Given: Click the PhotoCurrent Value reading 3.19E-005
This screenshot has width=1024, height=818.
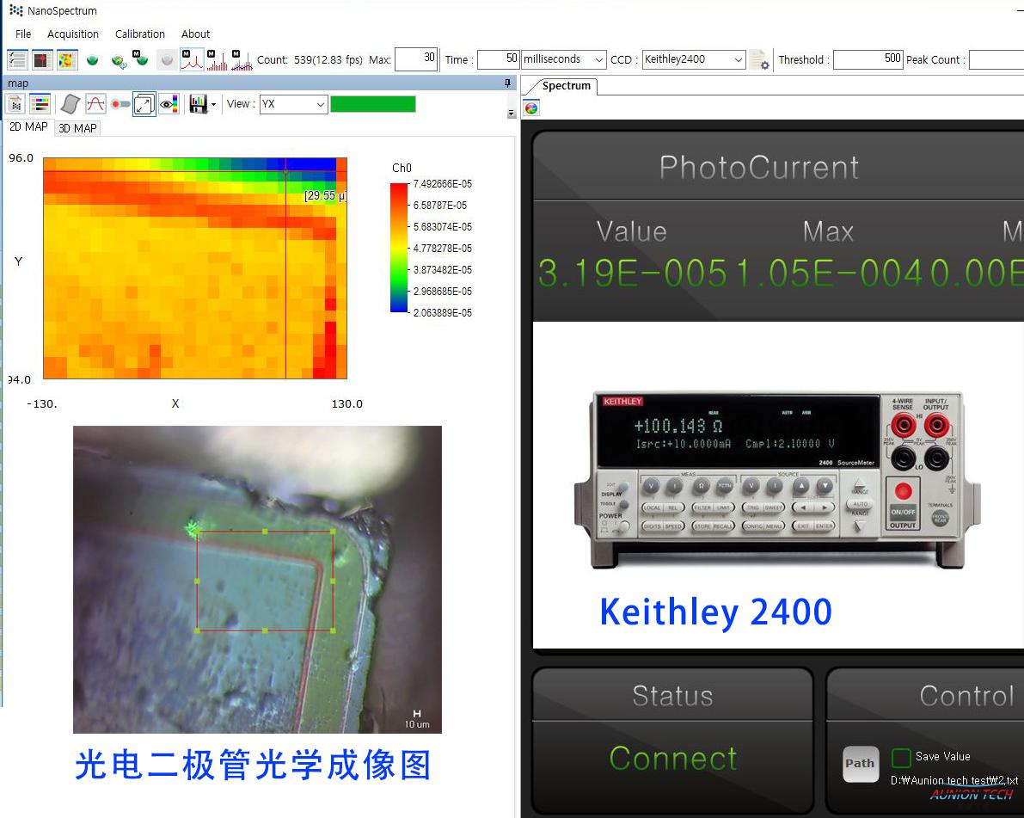Looking at the screenshot, I should pos(632,274).
